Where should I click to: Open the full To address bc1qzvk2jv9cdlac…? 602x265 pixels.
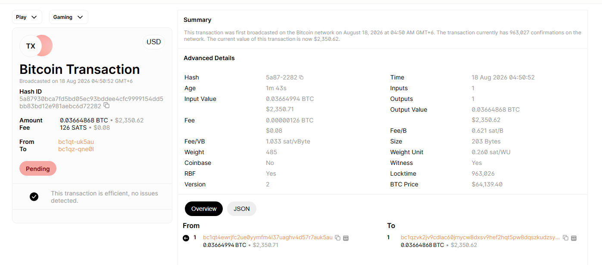click(x=480, y=238)
